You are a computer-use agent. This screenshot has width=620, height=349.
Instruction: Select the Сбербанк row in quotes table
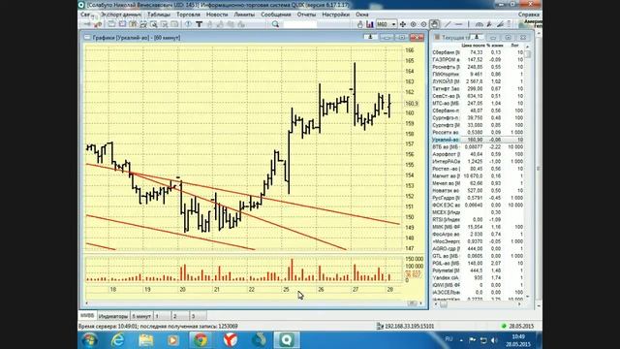tap(478, 52)
